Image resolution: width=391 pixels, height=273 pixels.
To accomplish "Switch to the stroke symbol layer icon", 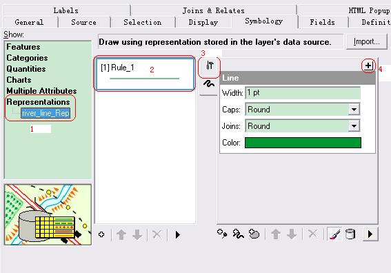I will (x=209, y=84).
